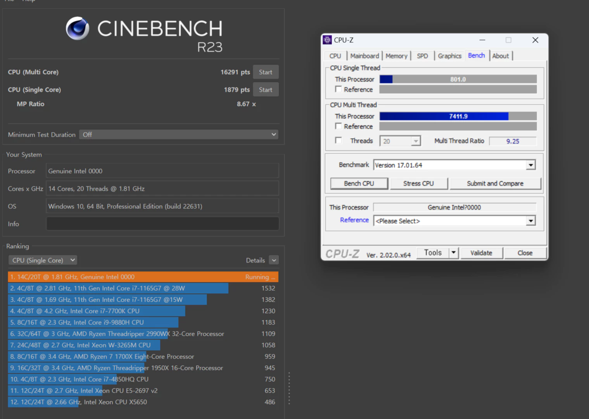This screenshot has height=419, width=589.
Task: Click the multi core score 16291 pts
Action: tap(235, 72)
